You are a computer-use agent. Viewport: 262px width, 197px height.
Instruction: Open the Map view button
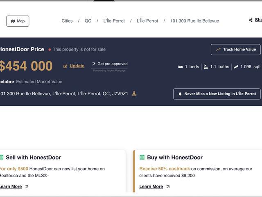pyautogui.click(x=18, y=21)
